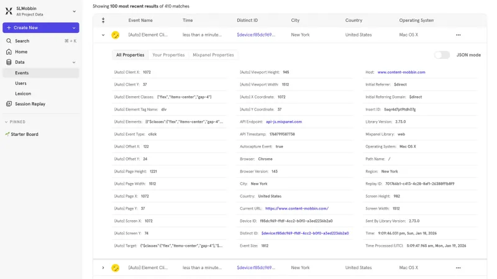Click the api-js.mixpanel.com endpoint link

(x=284, y=122)
